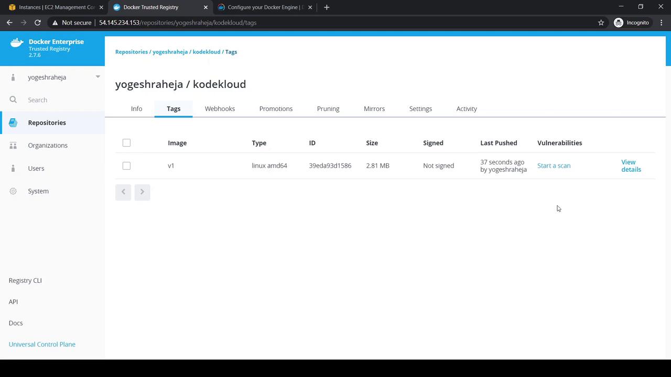671x377 pixels.
Task: Bookmark this page with star icon
Action: (601, 23)
